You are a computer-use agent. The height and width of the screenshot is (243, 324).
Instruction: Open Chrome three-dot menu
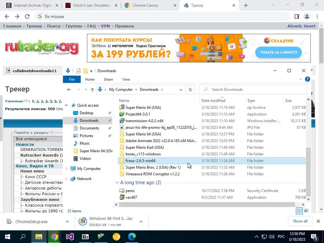click(317, 16)
